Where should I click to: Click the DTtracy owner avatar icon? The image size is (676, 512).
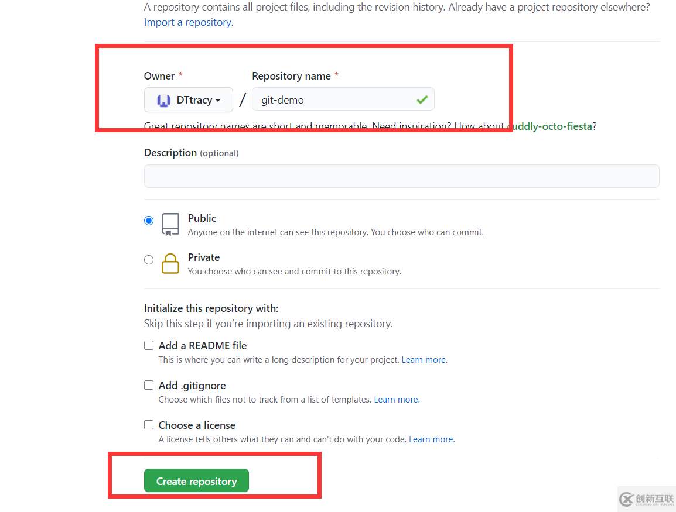pyautogui.click(x=163, y=100)
